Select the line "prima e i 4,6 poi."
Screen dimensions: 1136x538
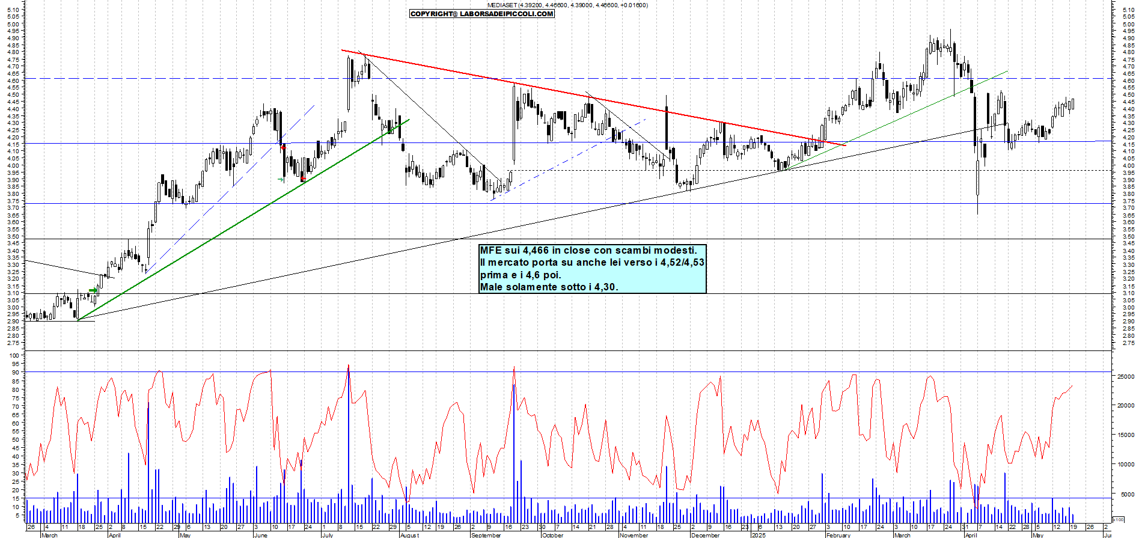(521, 275)
